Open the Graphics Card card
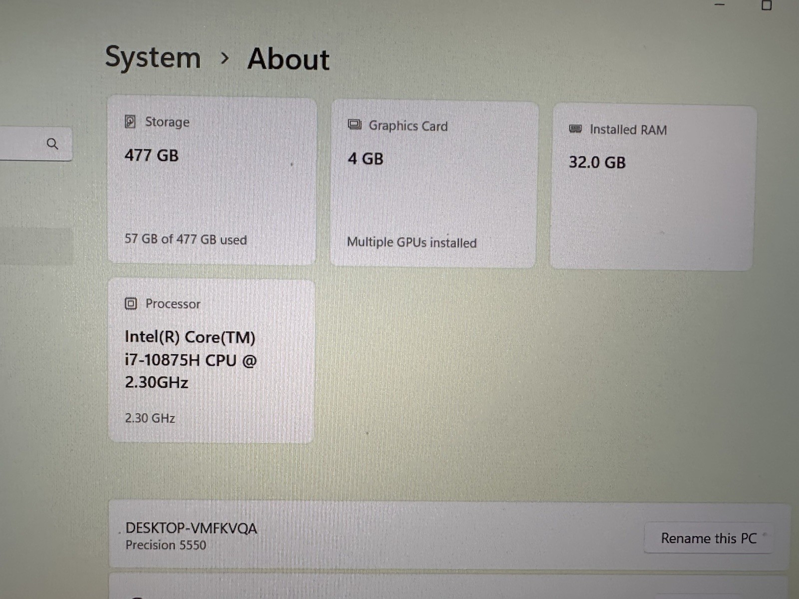The width and height of the screenshot is (799, 599). click(434, 184)
